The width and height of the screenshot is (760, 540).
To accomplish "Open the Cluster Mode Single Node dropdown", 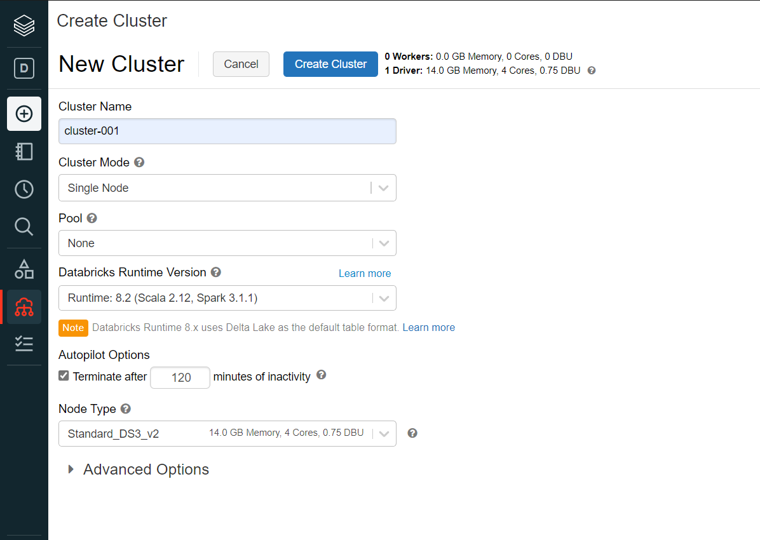I will point(227,187).
